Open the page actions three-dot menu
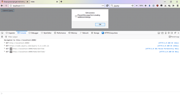 103,6
